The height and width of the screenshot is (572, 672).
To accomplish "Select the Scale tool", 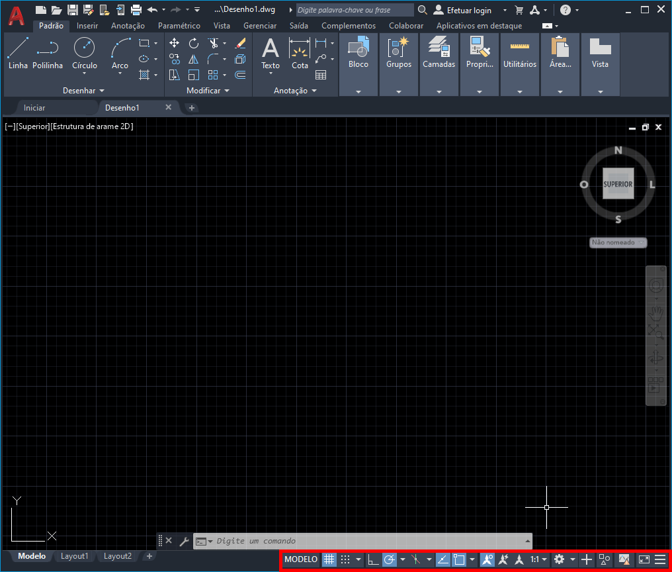I will (x=194, y=75).
